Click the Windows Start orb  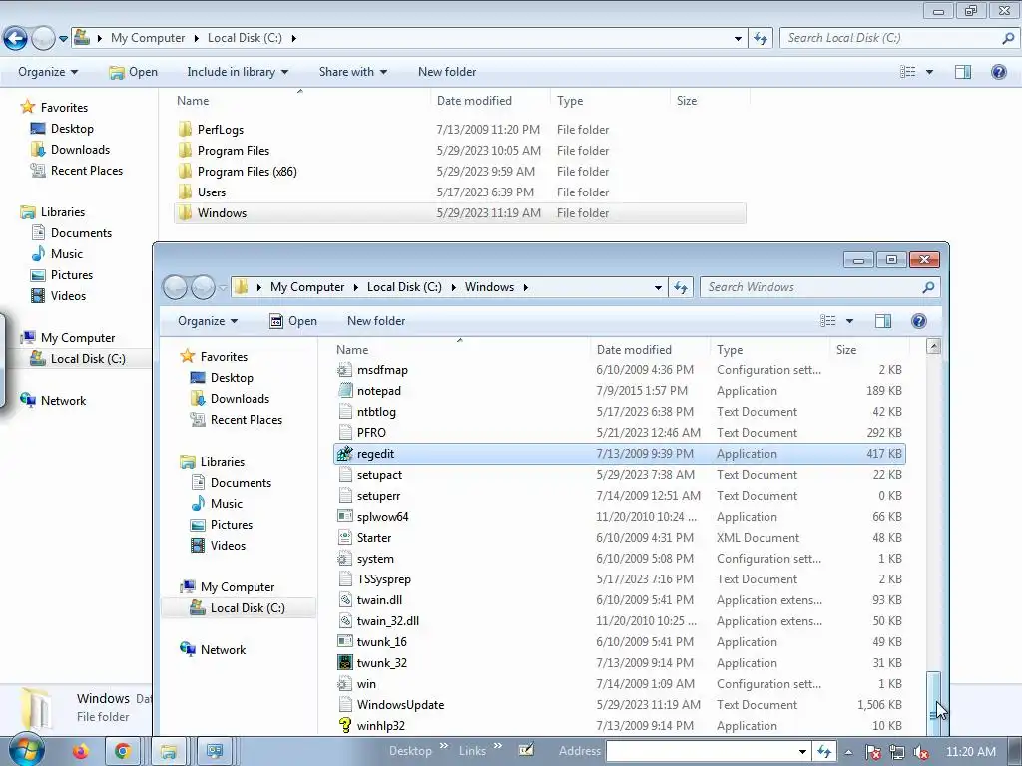pyautogui.click(x=26, y=750)
